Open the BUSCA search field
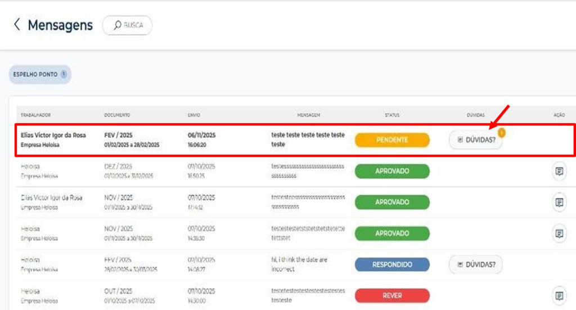 128,25
